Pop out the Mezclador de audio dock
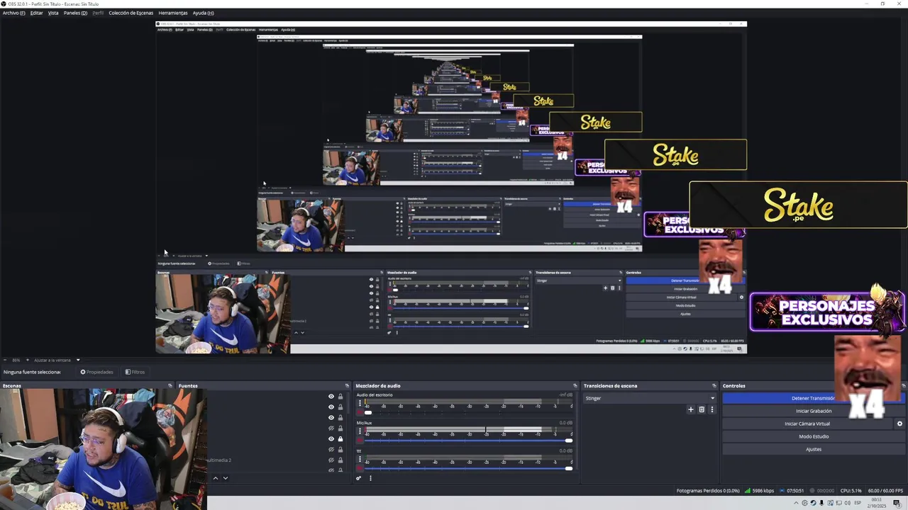This screenshot has width=908, height=510. pyautogui.click(x=575, y=386)
